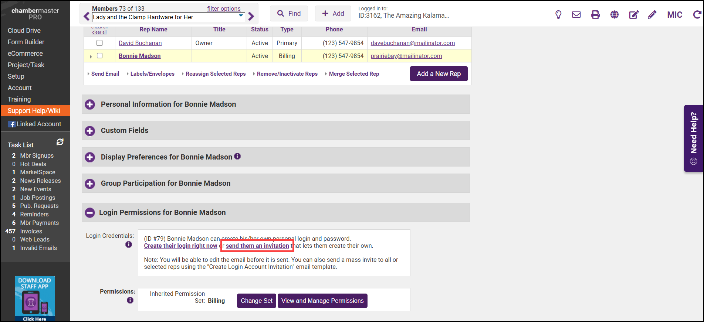
Task: Click the lightbulb icon in top toolbar
Action: tap(558, 15)
